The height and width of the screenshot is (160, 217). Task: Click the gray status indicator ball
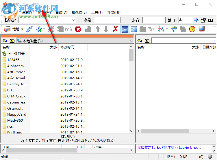[x=210, y=157]
